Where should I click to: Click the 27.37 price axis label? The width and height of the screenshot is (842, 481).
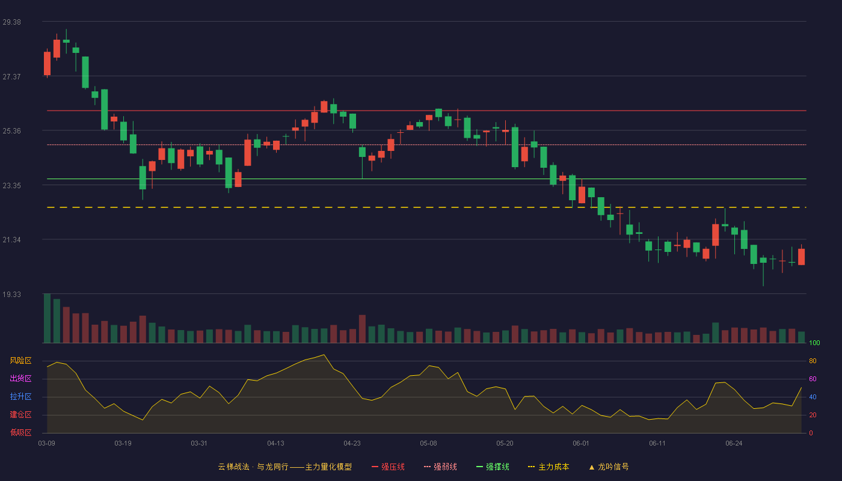point(11,76)
